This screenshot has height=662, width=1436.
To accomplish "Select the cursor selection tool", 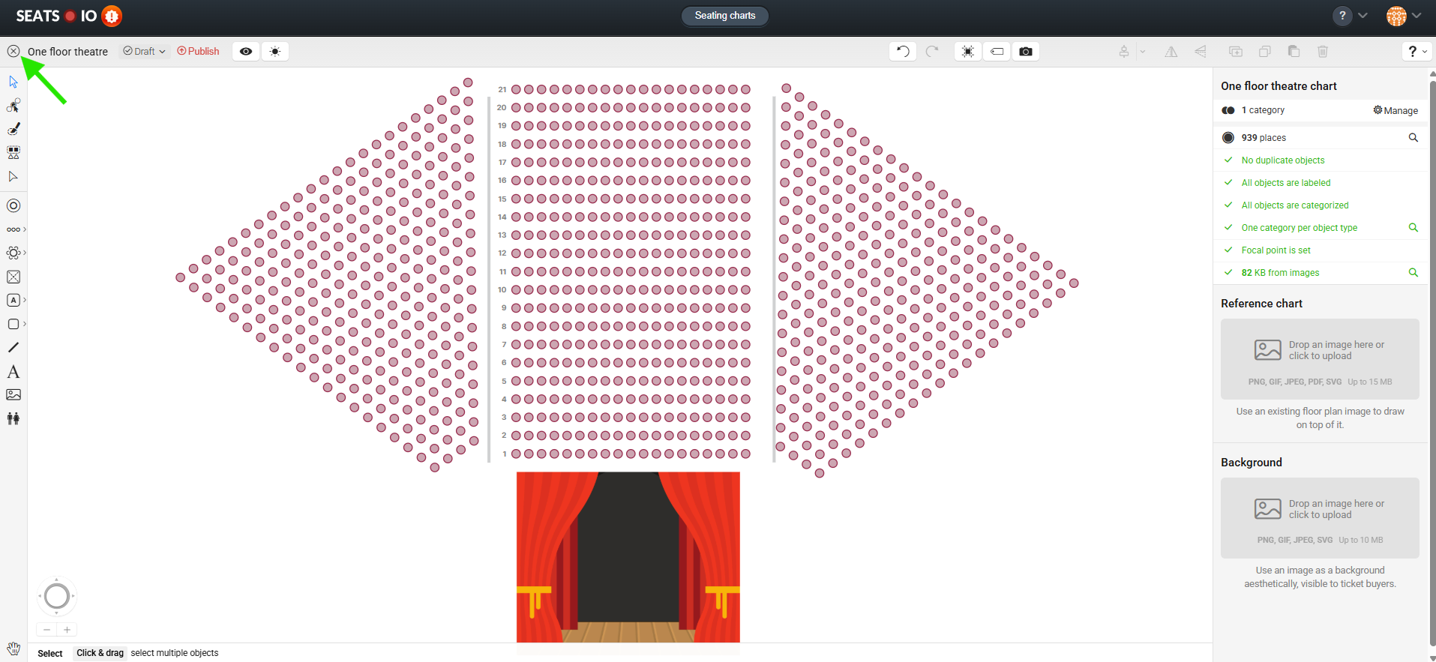I will (x=13, y=82).
